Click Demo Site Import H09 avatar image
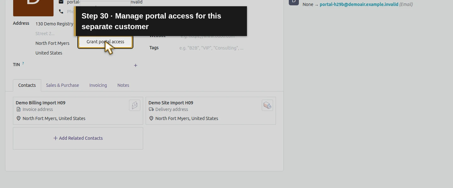 [267, 105]
